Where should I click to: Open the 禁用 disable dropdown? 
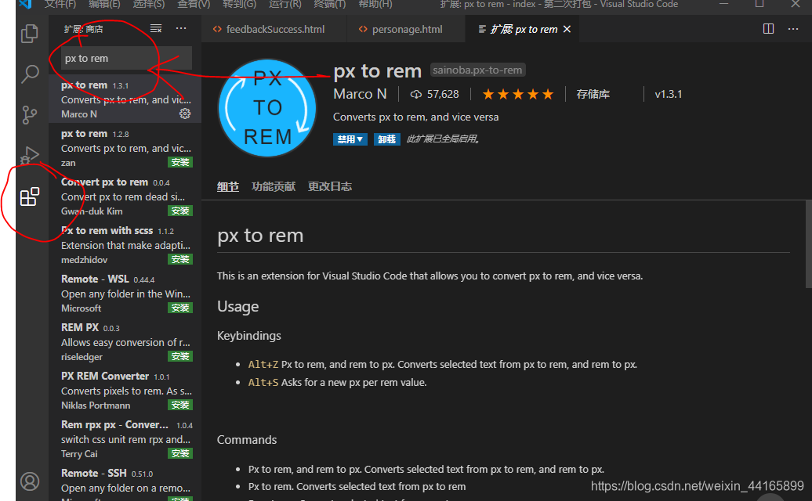point(350,139)
